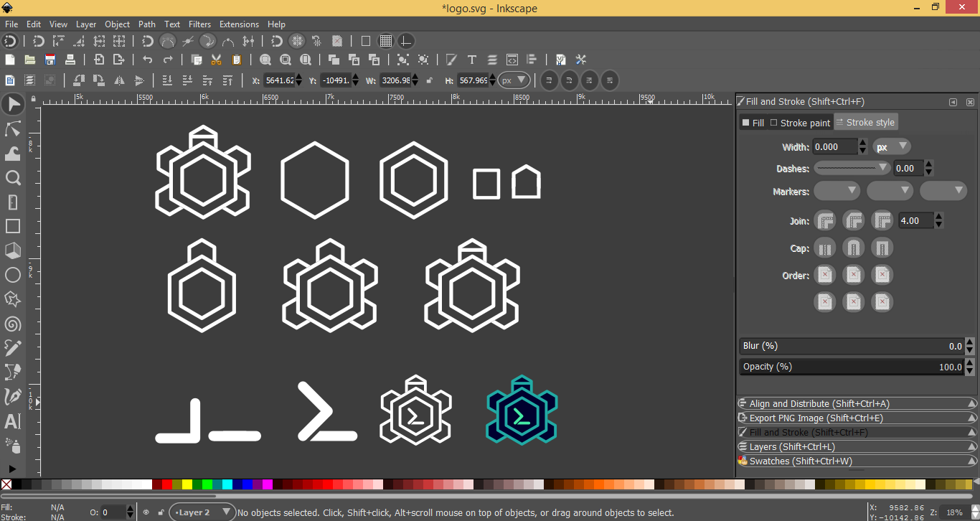Expand Export PNG Image panel

coord(857,418)
